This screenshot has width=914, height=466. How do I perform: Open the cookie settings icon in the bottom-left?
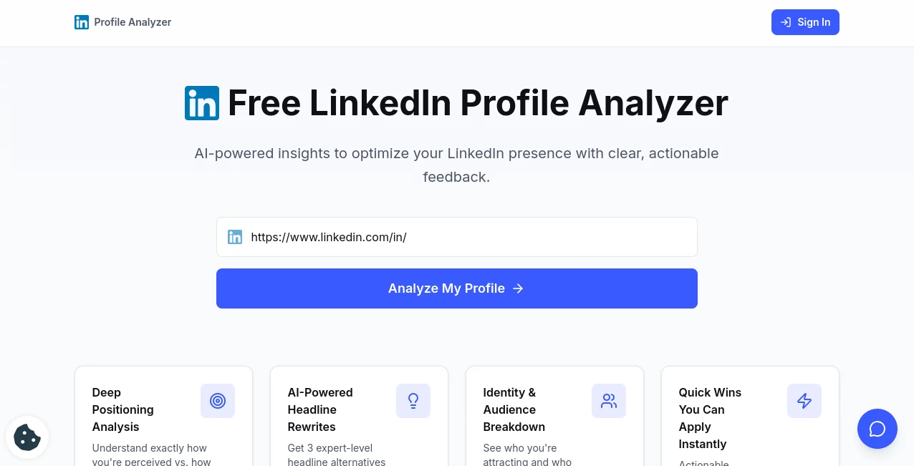tap(27, 437)
